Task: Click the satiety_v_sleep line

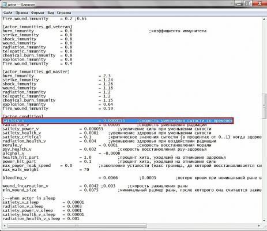Action: tap(43, 202)
